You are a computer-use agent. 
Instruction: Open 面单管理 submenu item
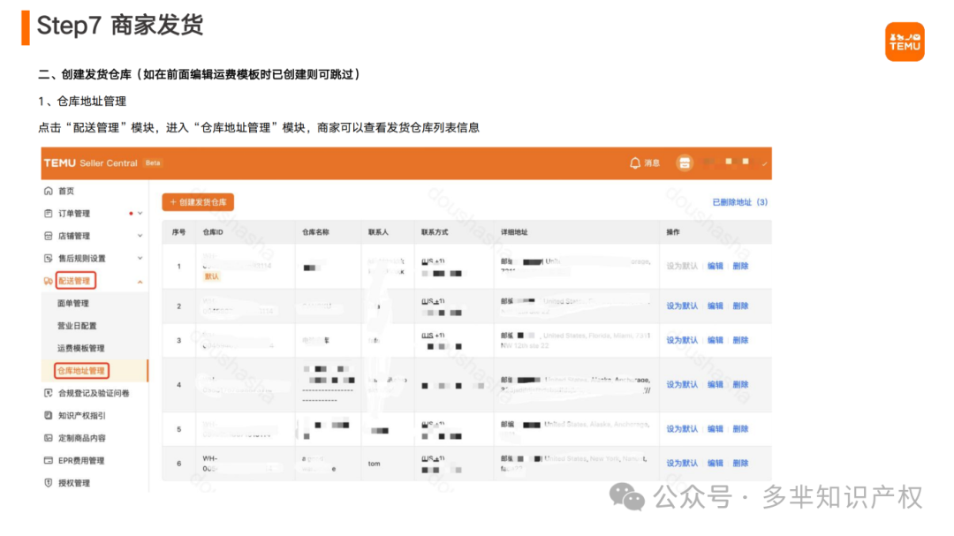(73, 304)
